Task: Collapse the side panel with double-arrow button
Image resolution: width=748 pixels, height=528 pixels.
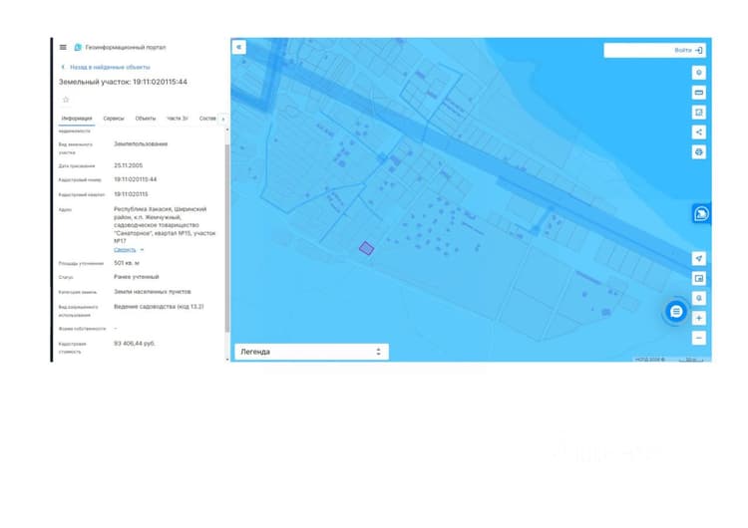Action: click(239, 47)
